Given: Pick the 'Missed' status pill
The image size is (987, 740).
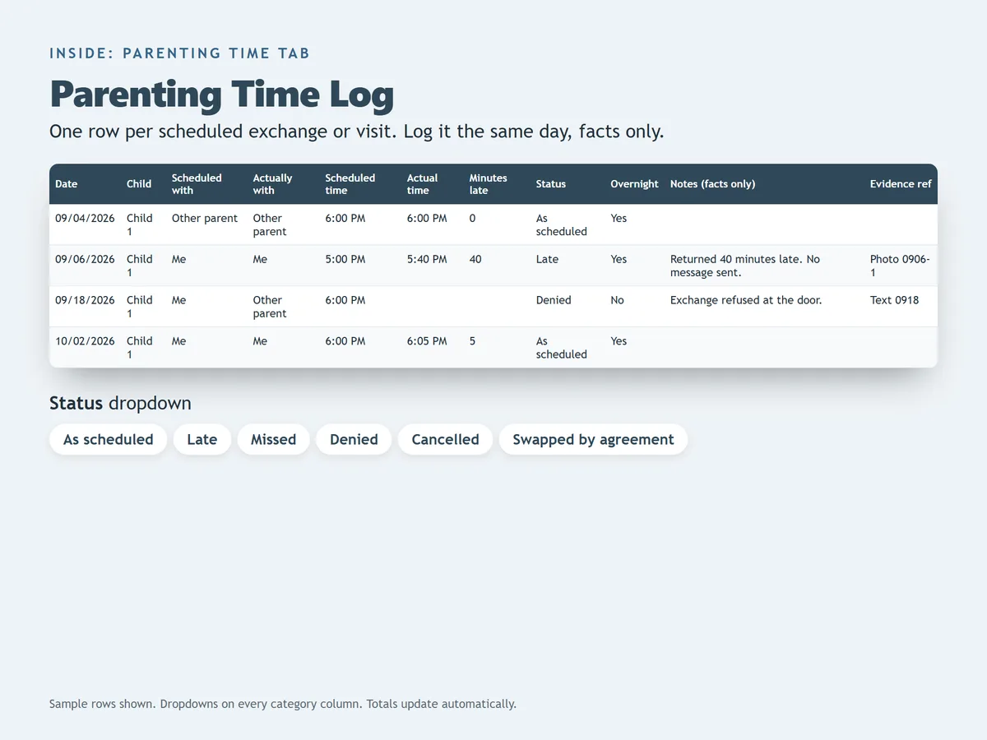Looking at the screenshot, I should 273,439.
